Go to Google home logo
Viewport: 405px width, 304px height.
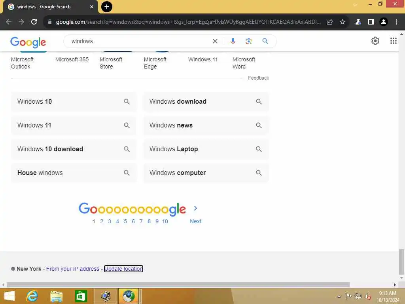point(28,42)
